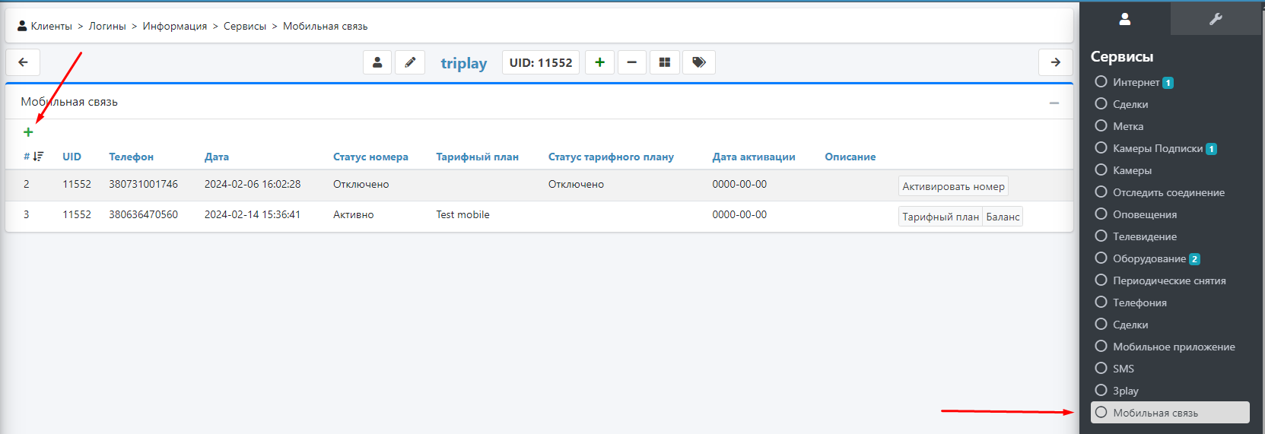Viewport: 1265px width, 434px height.
Task: Open the user profile icon button near triplay
Action: point(377,62)
